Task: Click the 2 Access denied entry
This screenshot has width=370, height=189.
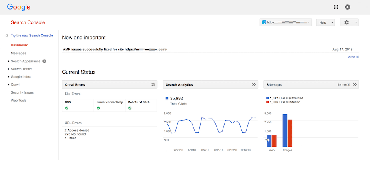Action: (x=77, y=130)
